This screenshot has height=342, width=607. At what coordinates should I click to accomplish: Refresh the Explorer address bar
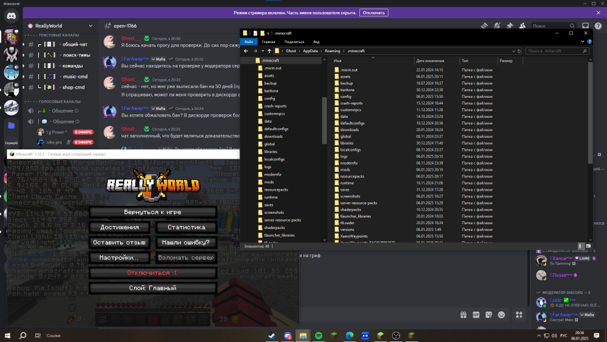pyautogui.click(x=519, y=51)
